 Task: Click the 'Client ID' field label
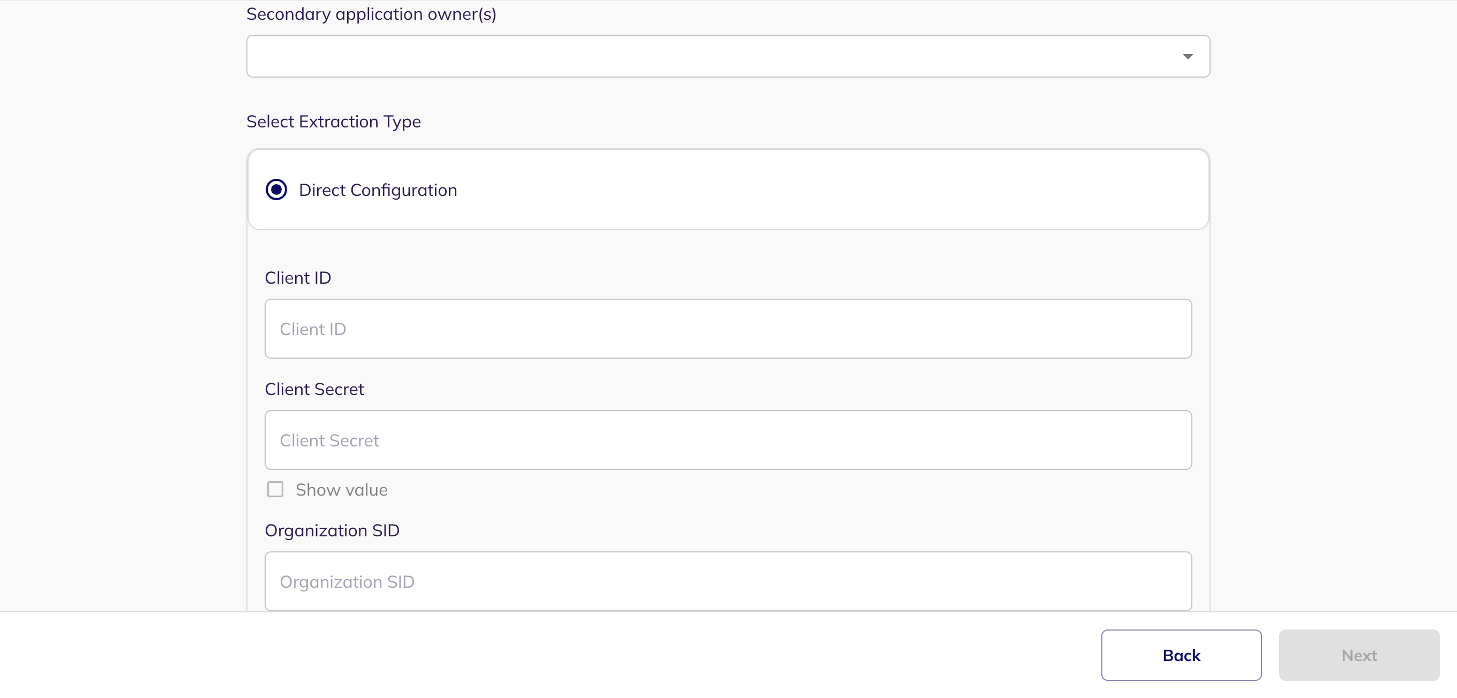tap(297, 277)
